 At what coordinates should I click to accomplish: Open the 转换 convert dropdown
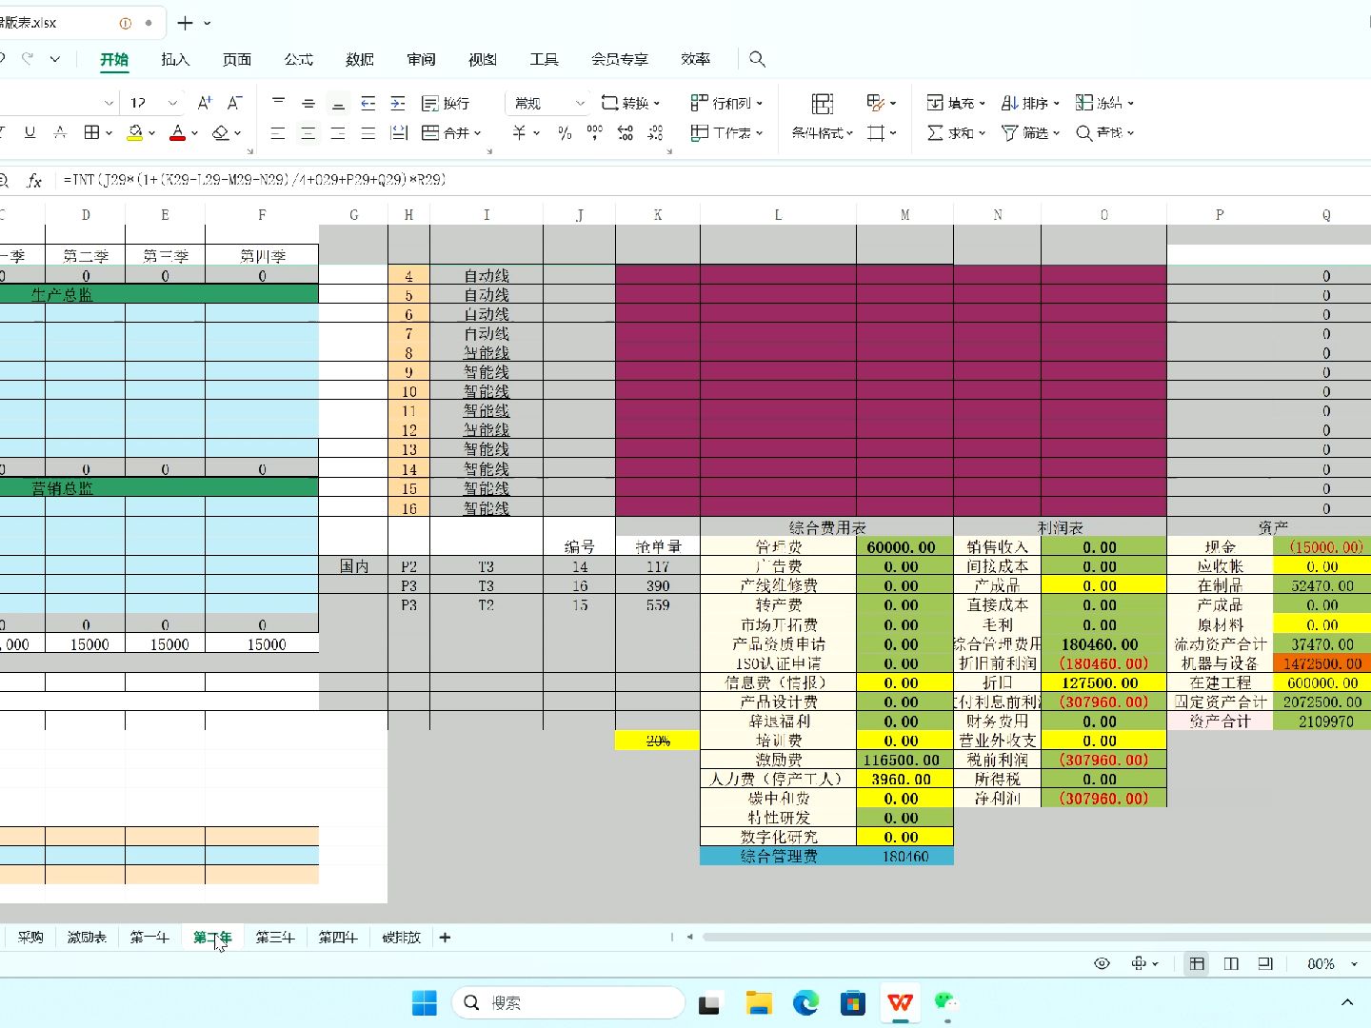coord(630,103)
